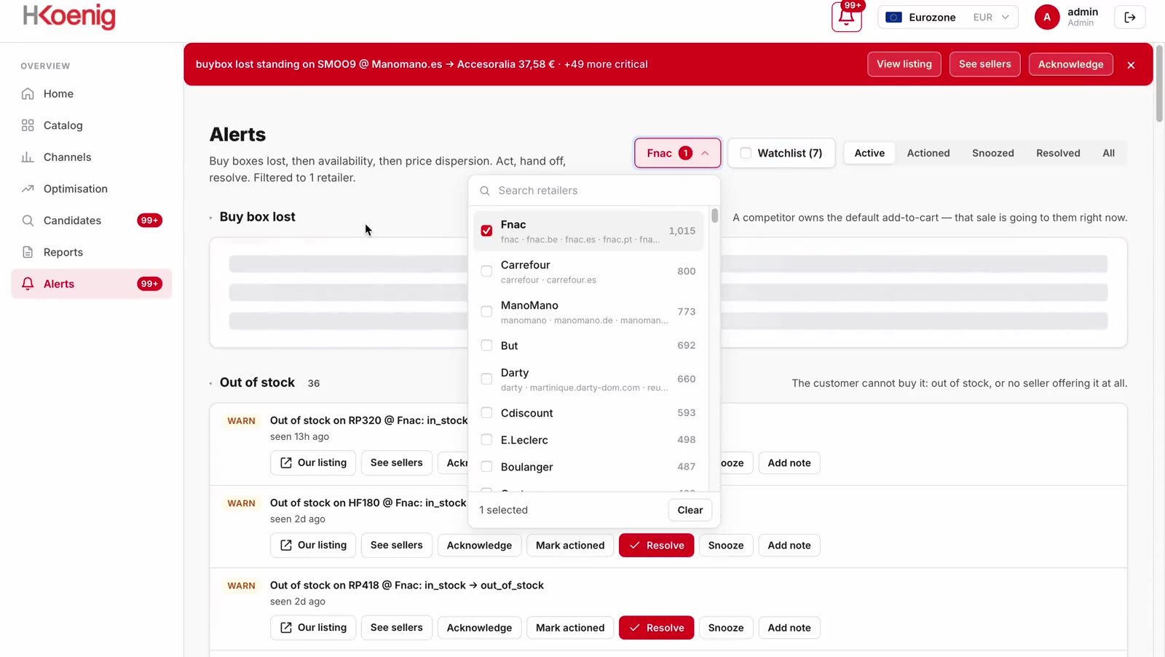This screenshot has height=657, width=1165.
Task: Snooze the HF180 alert
Action: (x=725, y=546)
